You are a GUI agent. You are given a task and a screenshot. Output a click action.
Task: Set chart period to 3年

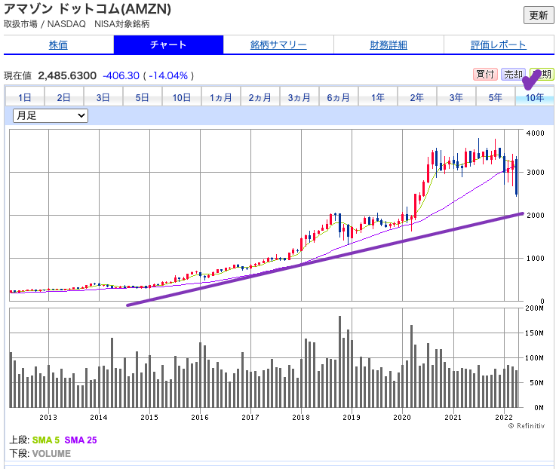pos(456,97)
